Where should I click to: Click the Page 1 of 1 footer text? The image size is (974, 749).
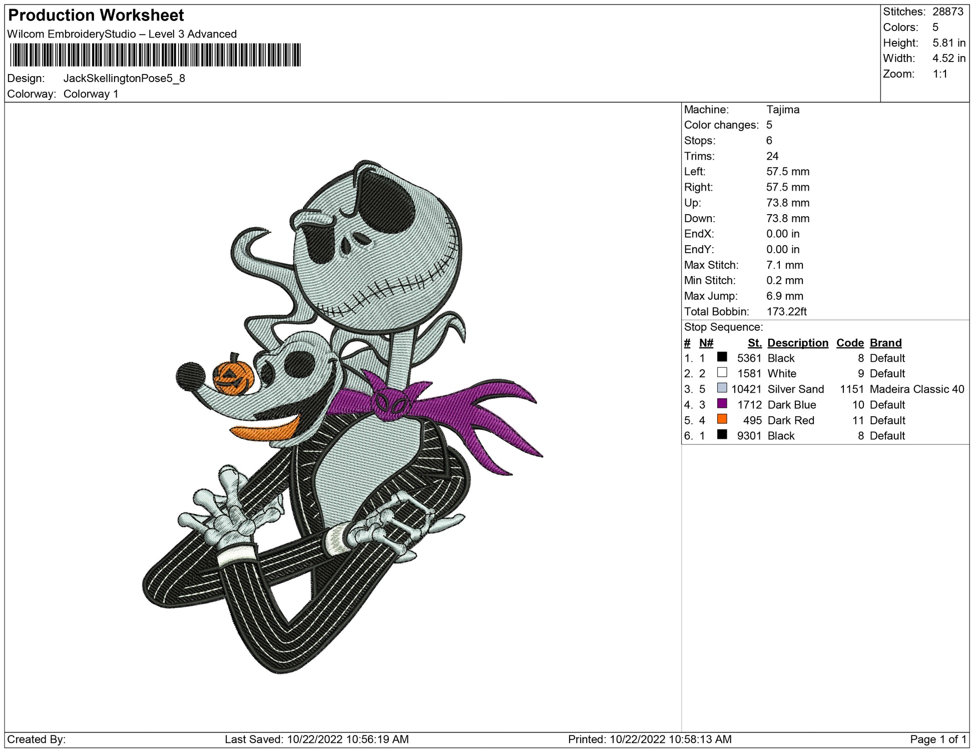point(938,739)
